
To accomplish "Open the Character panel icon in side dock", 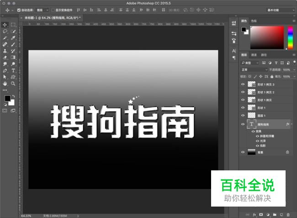I will (x=234, y=51).
